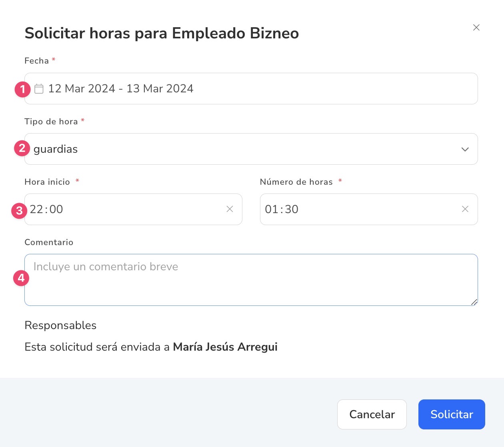This screenshot has height=447, width=504.
Task: Grab the Comentario textarea resize handle
Action: coord(474,302)
